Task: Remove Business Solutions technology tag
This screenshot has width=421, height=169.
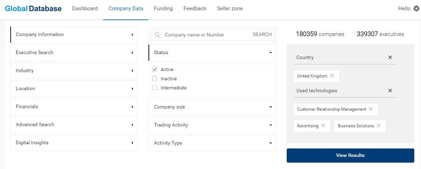Action: pyautogui.click(x=378, y=126)
